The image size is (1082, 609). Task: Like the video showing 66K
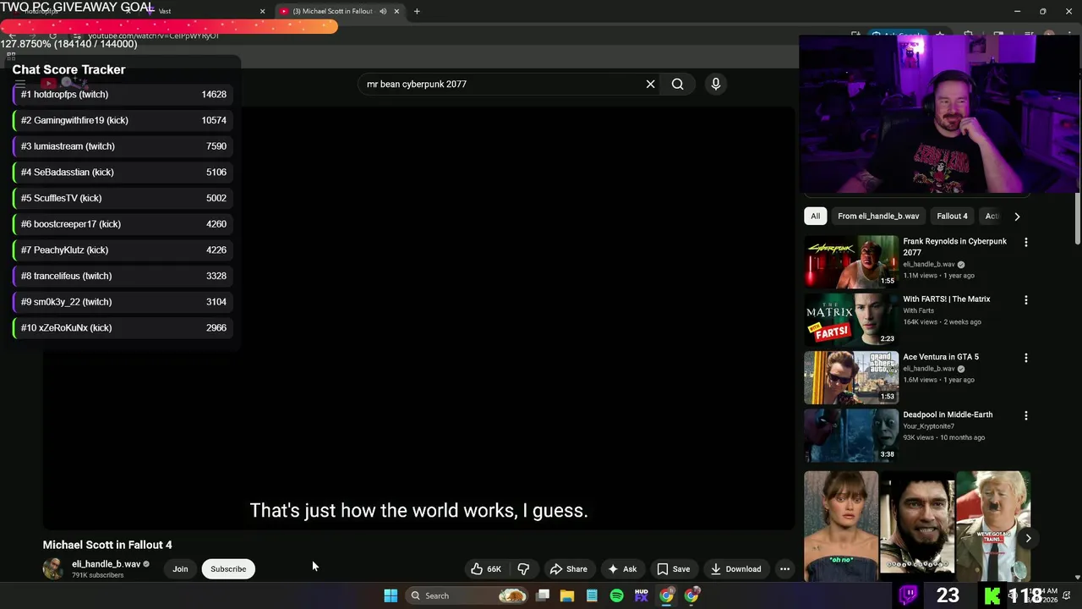(x=486, y=568)
